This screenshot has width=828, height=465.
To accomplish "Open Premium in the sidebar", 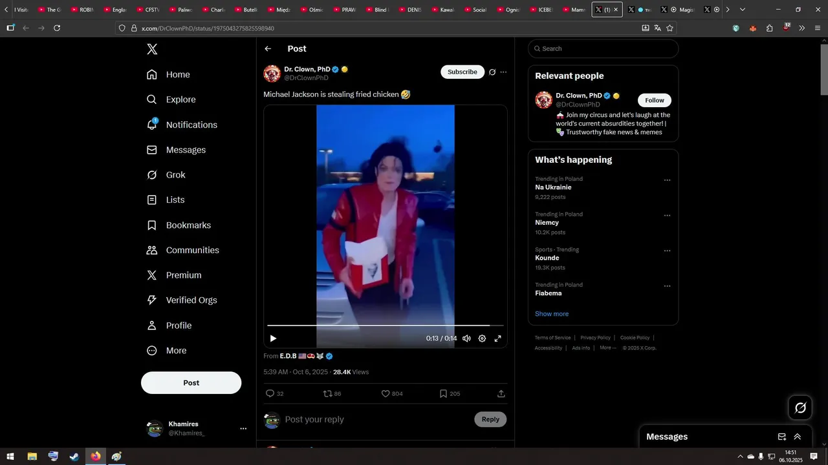I will [174, 275].
